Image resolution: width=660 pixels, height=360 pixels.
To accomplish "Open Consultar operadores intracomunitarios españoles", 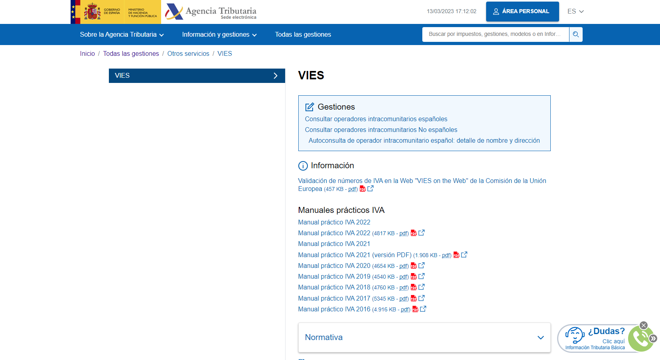I will [x=376, y=119].
